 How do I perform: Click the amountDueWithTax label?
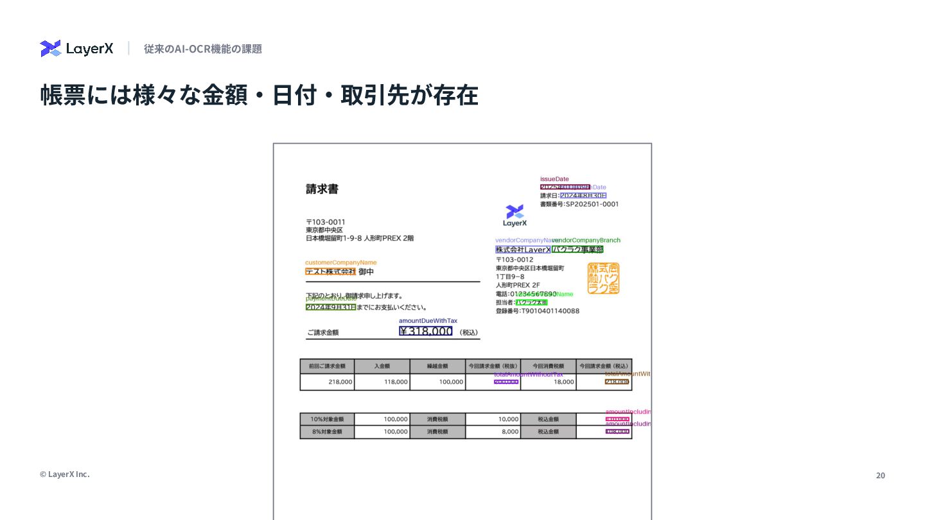point(428,320)
